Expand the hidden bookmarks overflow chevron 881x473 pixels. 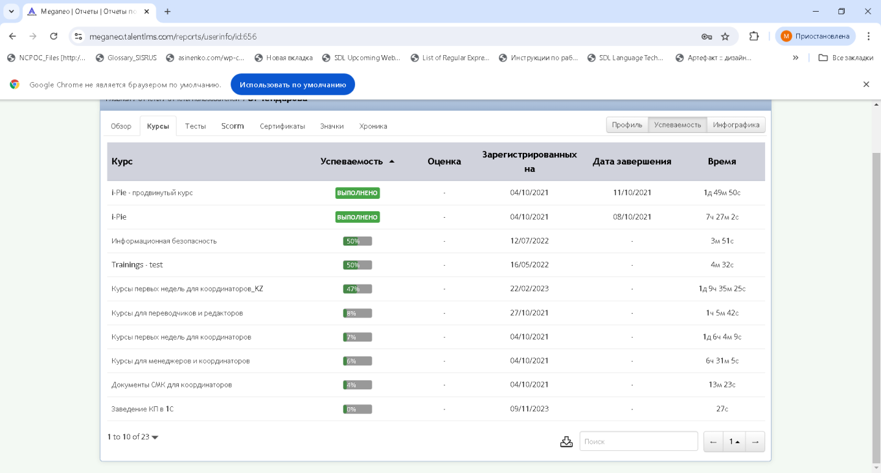coord(795,58)
